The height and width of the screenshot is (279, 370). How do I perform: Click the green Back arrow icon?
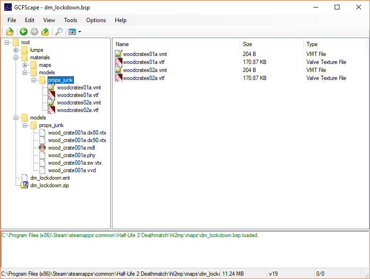coord(24,32)
